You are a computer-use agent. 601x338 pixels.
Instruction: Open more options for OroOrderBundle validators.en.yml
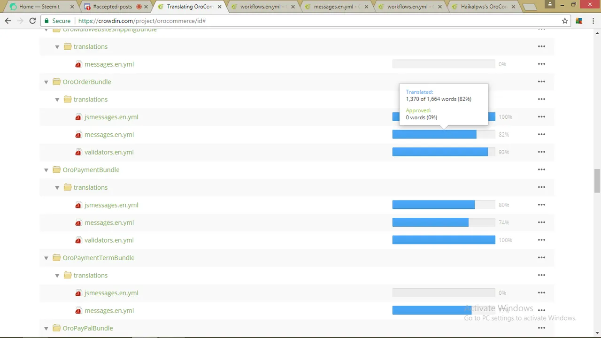[x=541, y=152]
